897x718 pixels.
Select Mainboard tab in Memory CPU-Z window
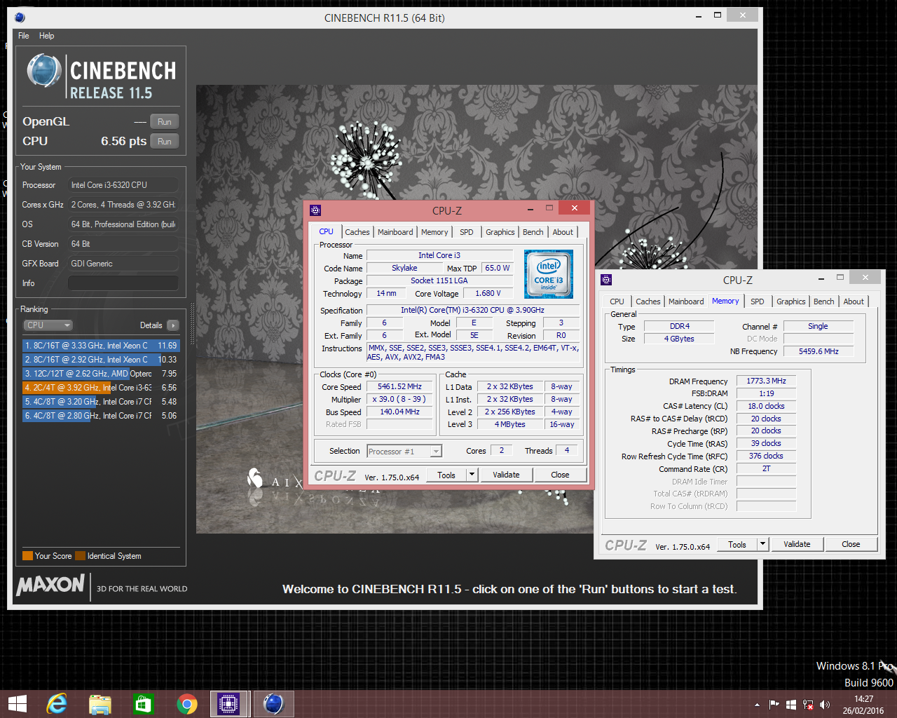point(686,302)
